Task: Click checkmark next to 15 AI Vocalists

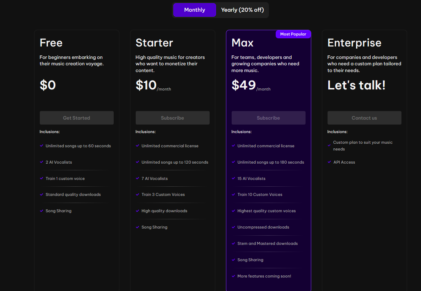Action: pyautogui.click(x=233, y=179)
